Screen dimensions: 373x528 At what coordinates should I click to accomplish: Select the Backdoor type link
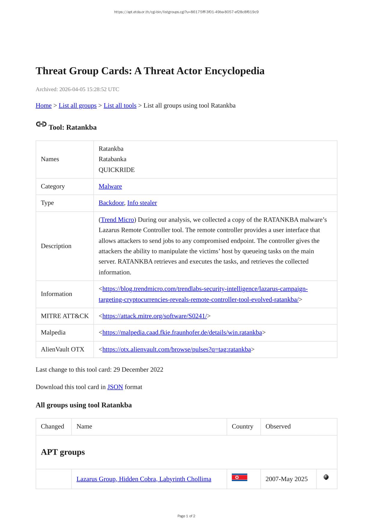click(111, 203)
